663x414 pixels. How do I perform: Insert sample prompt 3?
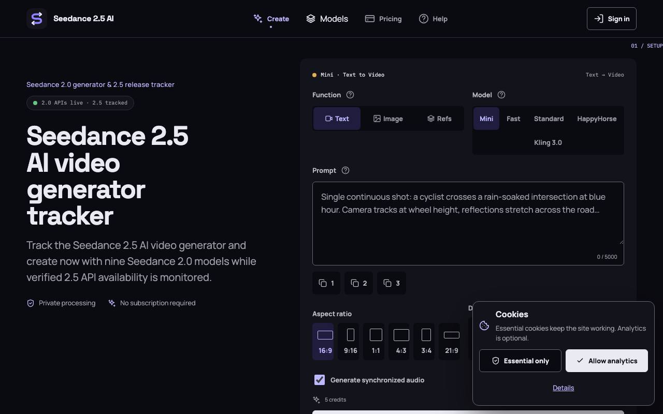click(x=392, y=283)
